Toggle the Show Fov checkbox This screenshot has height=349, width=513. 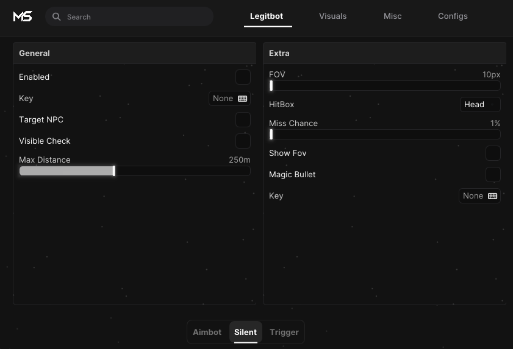tap(493, 153)
